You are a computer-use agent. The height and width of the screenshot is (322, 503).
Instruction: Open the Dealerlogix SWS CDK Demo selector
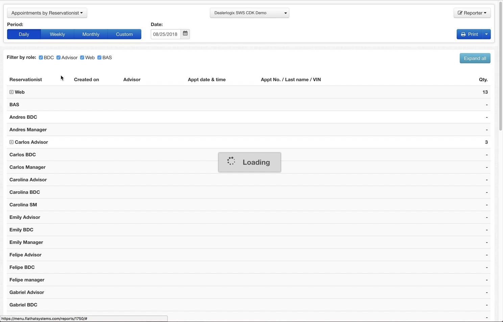249,13
